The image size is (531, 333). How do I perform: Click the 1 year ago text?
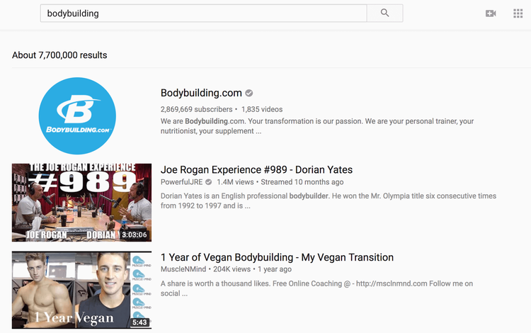pyautogui.click(x=274, y=269)
